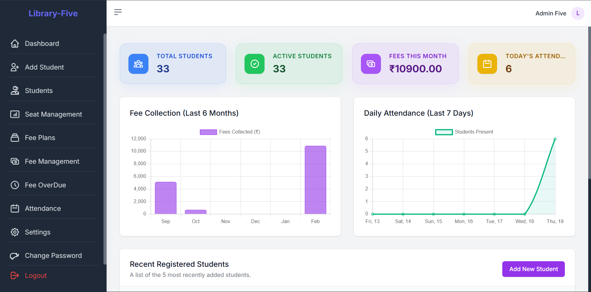Click the Add New Student button
Screen dimensions: 591x292
tap(533, 269)
